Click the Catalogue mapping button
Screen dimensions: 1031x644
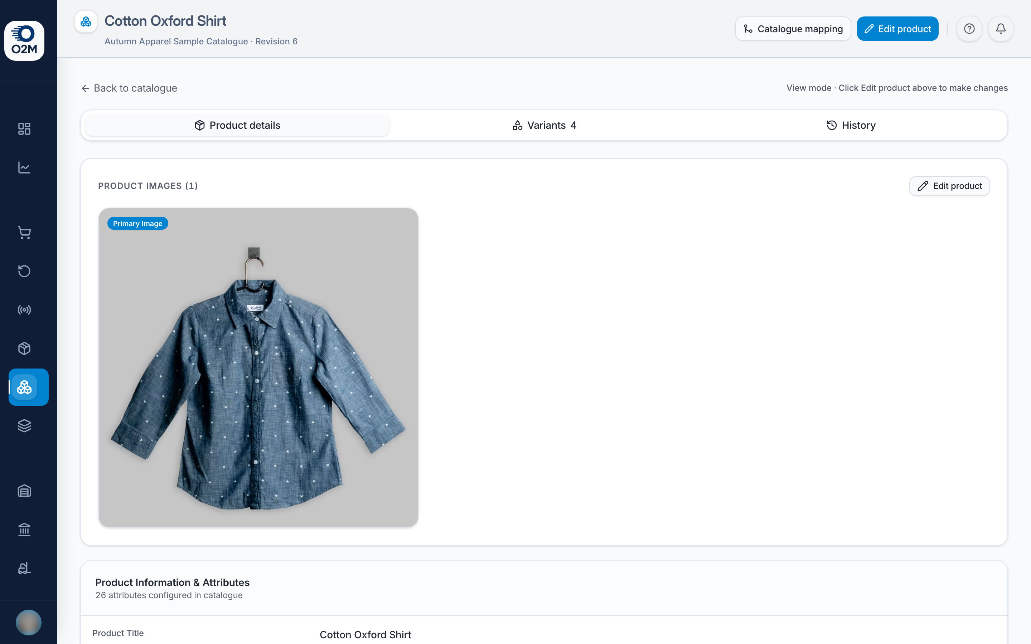(793, 29)
